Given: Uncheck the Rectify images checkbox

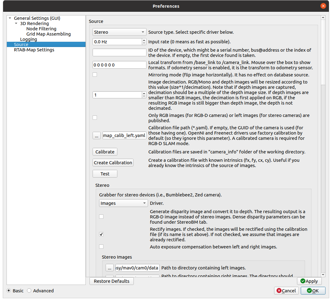Looking at the screenshot, I should click(x=101, y=234).
